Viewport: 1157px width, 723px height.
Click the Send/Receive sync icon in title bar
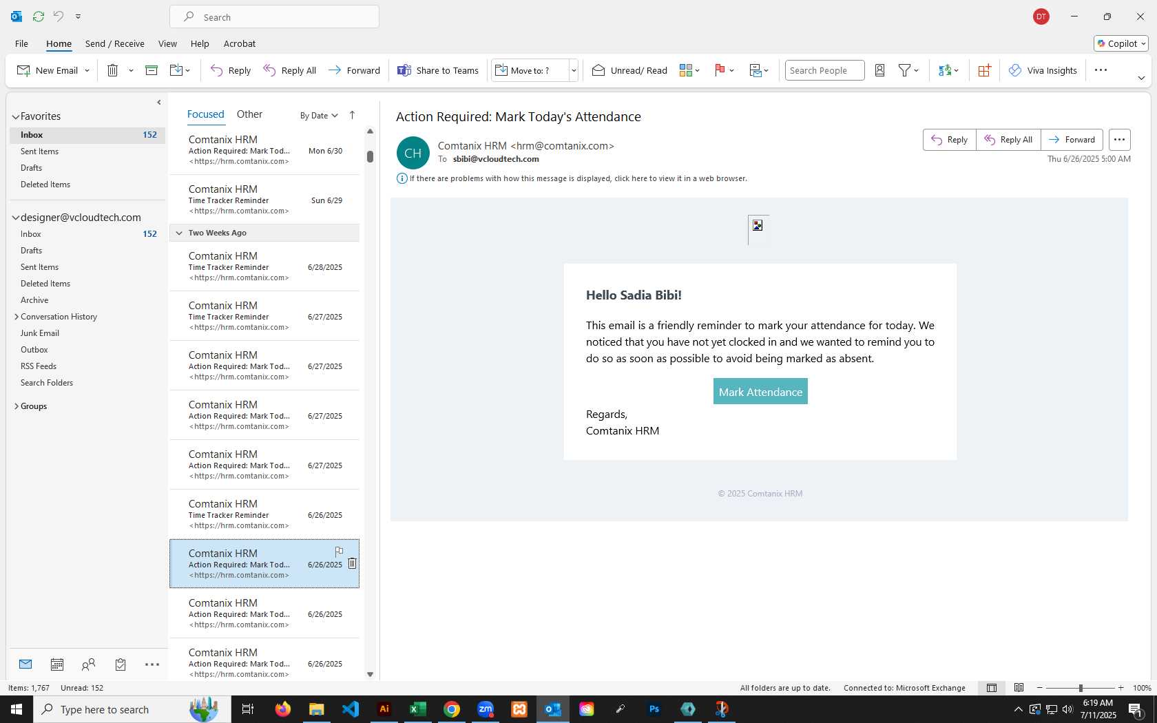(39, 16)
